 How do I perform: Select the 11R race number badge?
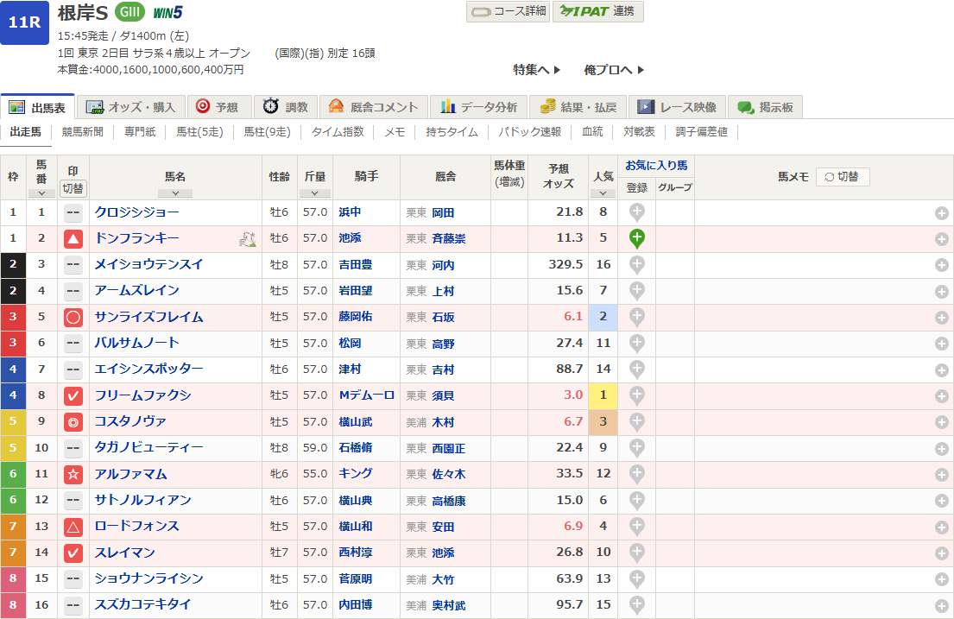tap(24, 23)
